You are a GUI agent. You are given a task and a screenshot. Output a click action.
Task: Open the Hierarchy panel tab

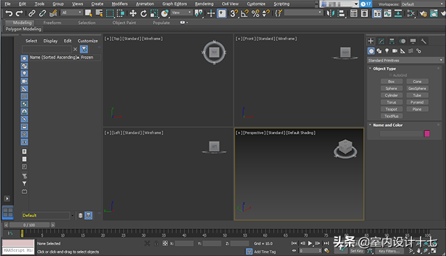[x=391, y=41]
